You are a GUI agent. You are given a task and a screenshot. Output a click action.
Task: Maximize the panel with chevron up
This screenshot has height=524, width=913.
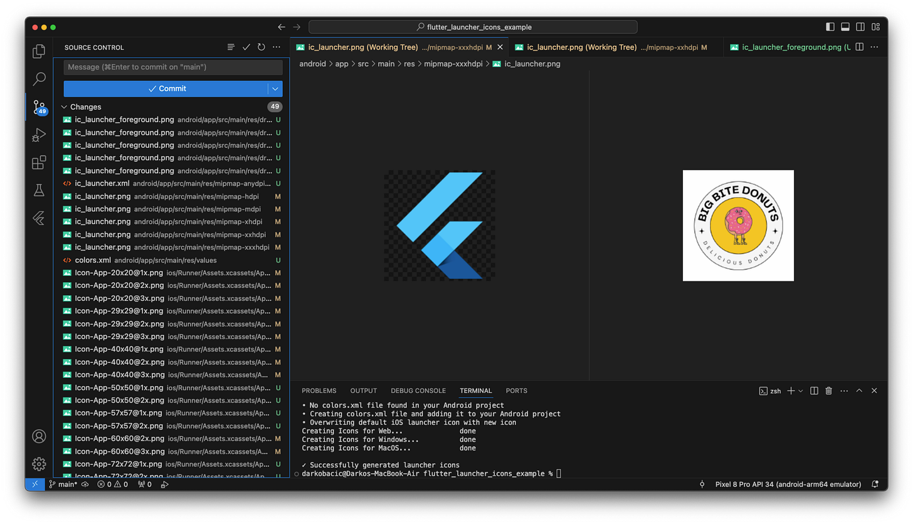coord(859,390)
